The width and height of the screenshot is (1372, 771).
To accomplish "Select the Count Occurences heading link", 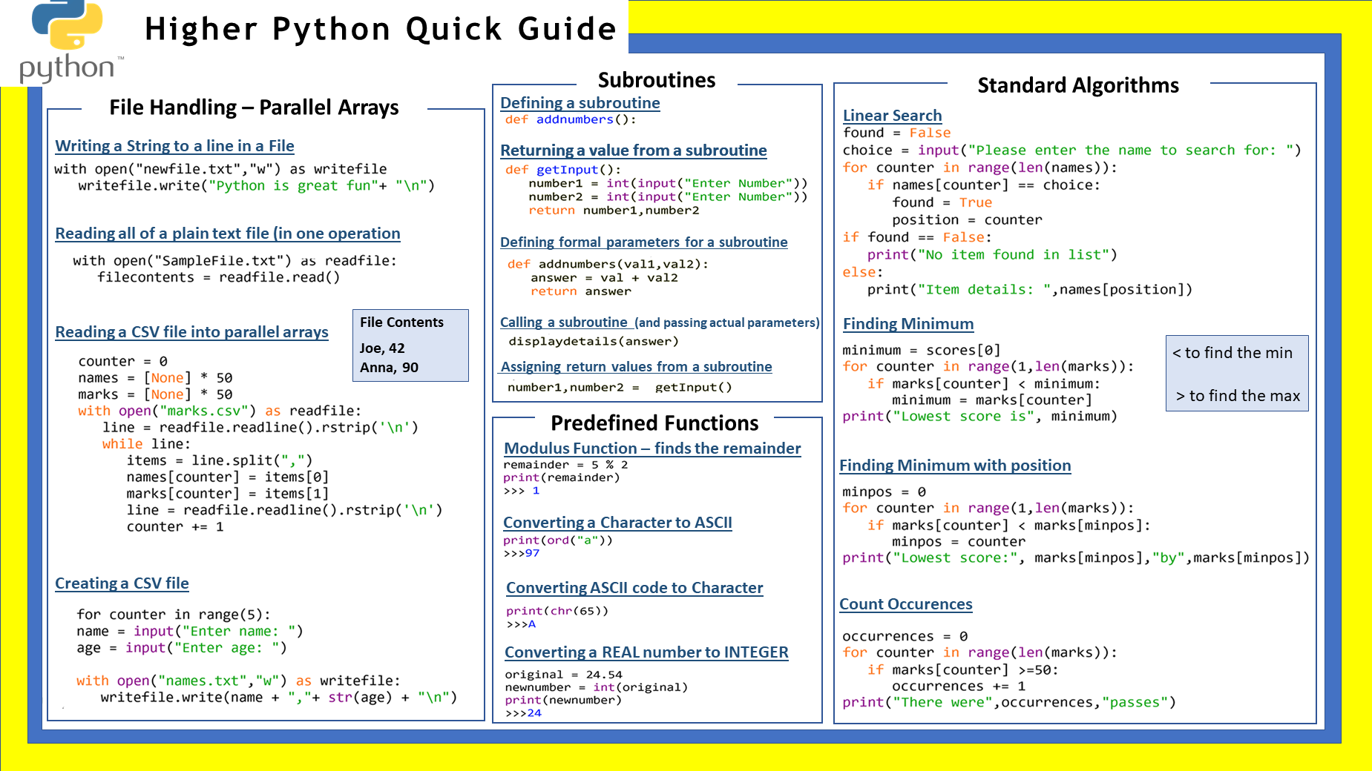I will click(905, 604).
